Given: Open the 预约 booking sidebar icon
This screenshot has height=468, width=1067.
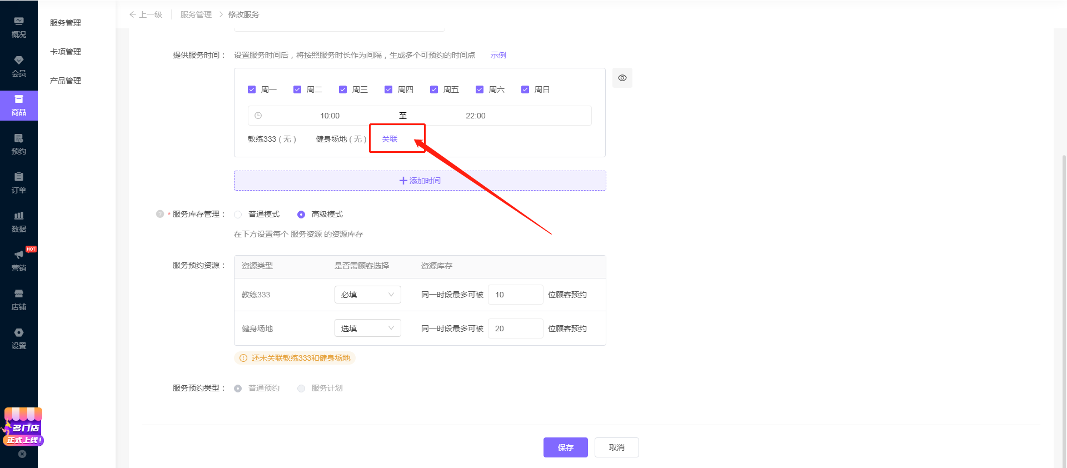Looking at the screenshot, I should point(19,145).
